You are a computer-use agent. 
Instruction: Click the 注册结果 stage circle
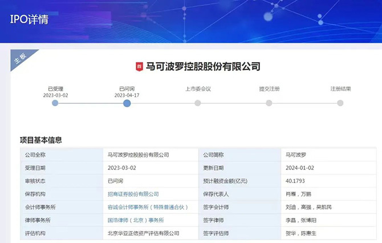pyautogui.click(x=340, y=103)
